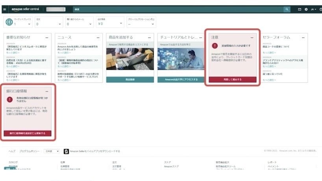Click the red alert icon in 注意 card
This screenshot has height=181, width=322.
click(215, 46)
